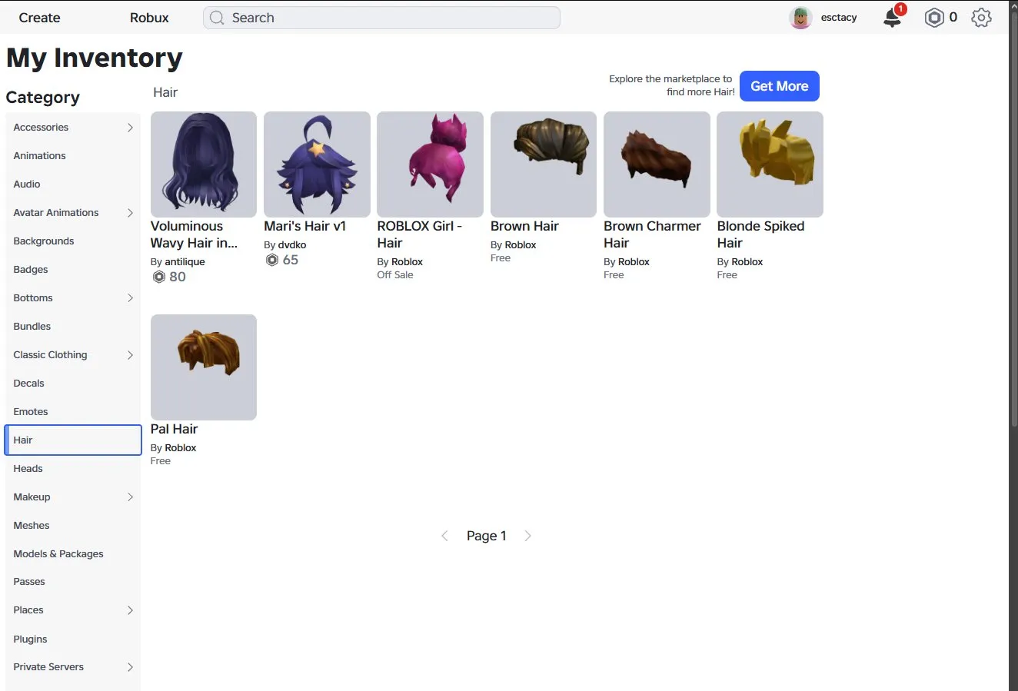
Task: Expand the Classic Clothing chevron
Action: click(130, 355)
